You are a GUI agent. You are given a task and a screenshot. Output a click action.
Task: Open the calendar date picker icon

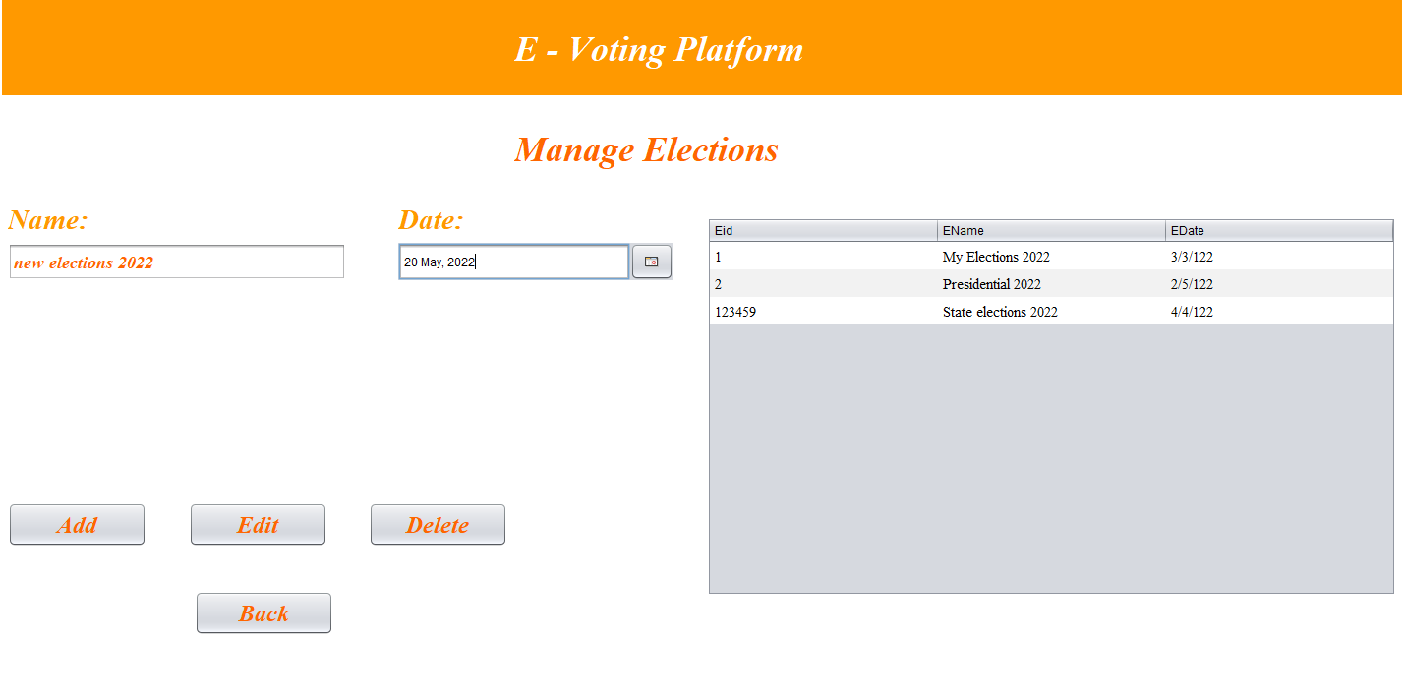(652, 261)
